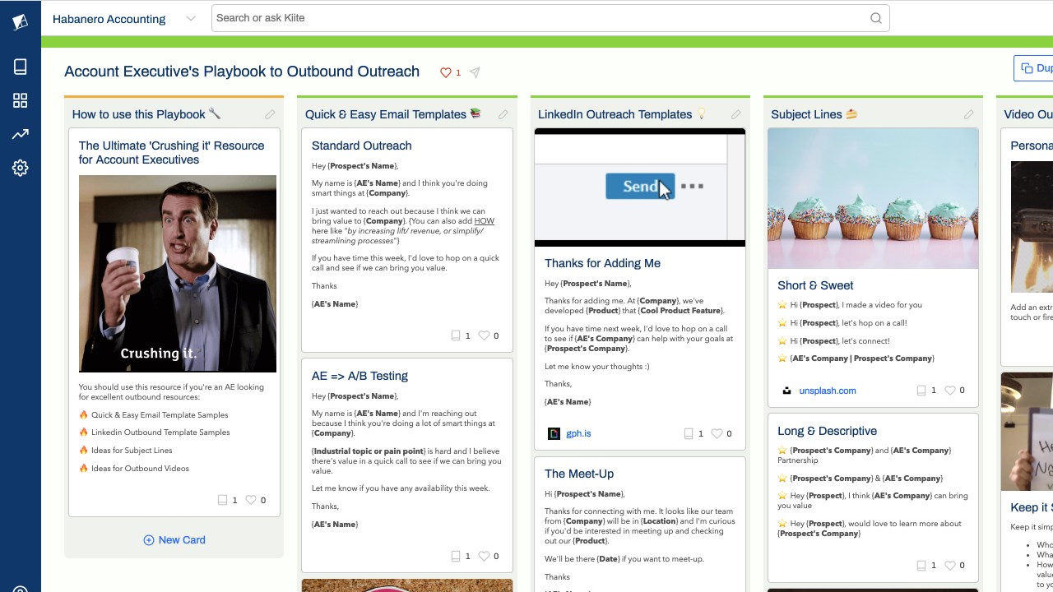Click 'Linkedin Outbound Template Samples' bullet
Viewport: 1053px width, 592px height.
(x=160, y=432)
